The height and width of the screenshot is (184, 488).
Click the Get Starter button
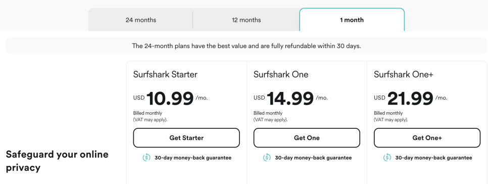[186, 137]
